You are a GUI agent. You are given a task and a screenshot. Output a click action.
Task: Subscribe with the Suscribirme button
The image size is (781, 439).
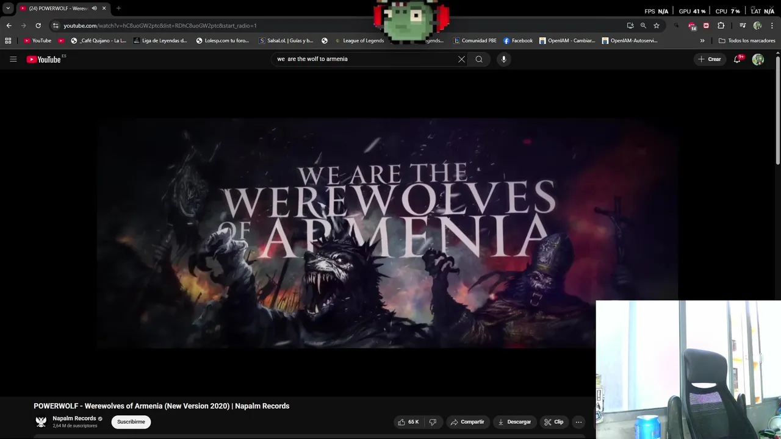click(131, 422)
